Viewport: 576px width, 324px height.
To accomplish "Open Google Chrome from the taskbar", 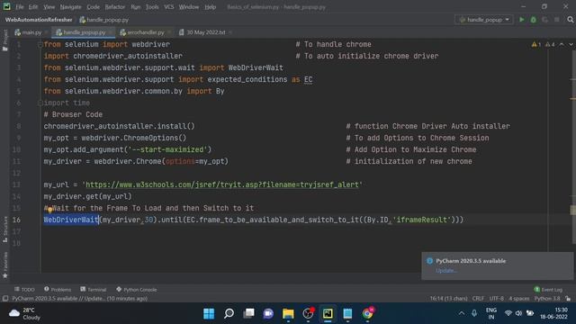I will [367, 313].
